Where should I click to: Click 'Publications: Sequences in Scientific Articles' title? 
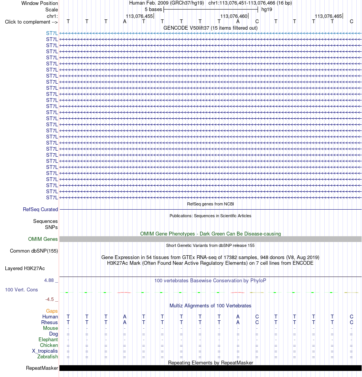point(210,216)
